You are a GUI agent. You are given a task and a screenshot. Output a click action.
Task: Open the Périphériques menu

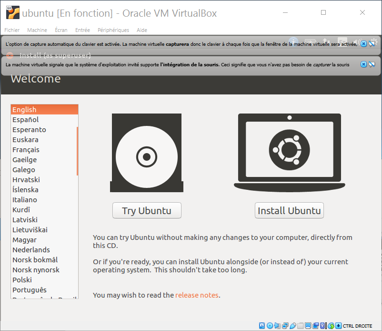coord(113,30)
